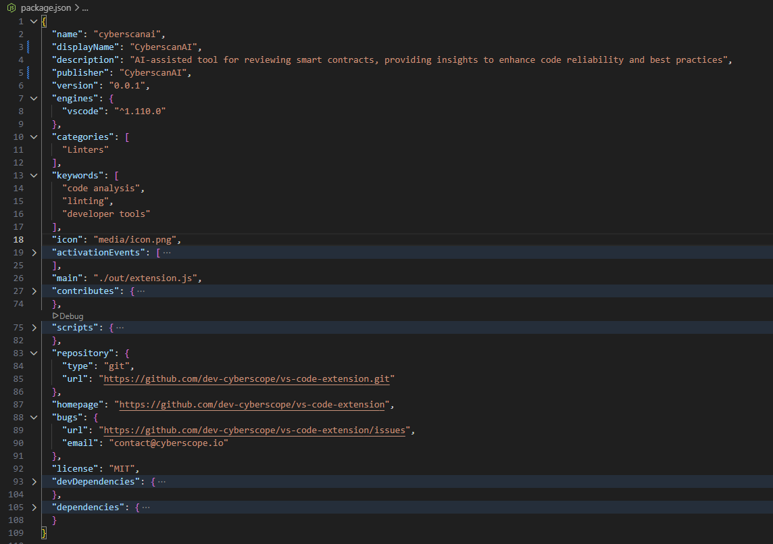Image resolution: width=773 pixels, height=544 pixels.
Task: Click the "git" repository type value
Action: coord(117,366)
